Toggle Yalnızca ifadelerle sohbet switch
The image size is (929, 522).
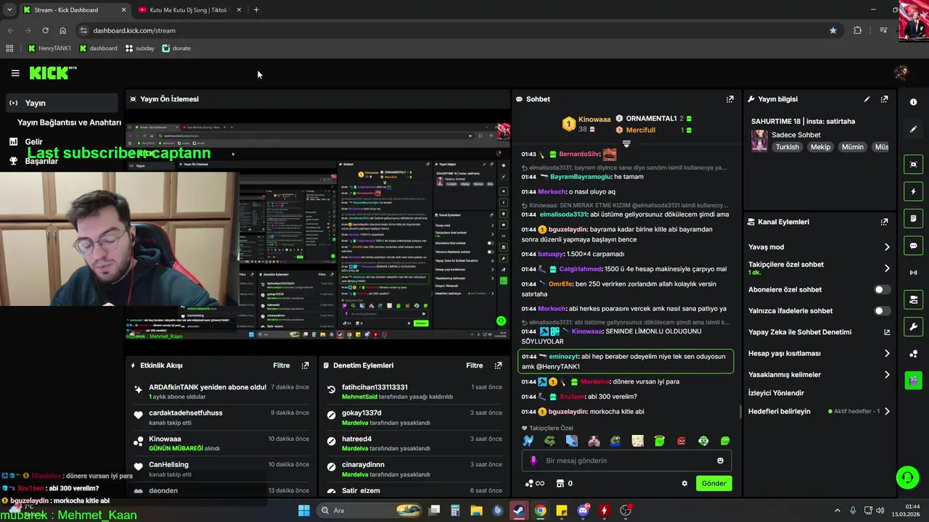pos(882,311)
